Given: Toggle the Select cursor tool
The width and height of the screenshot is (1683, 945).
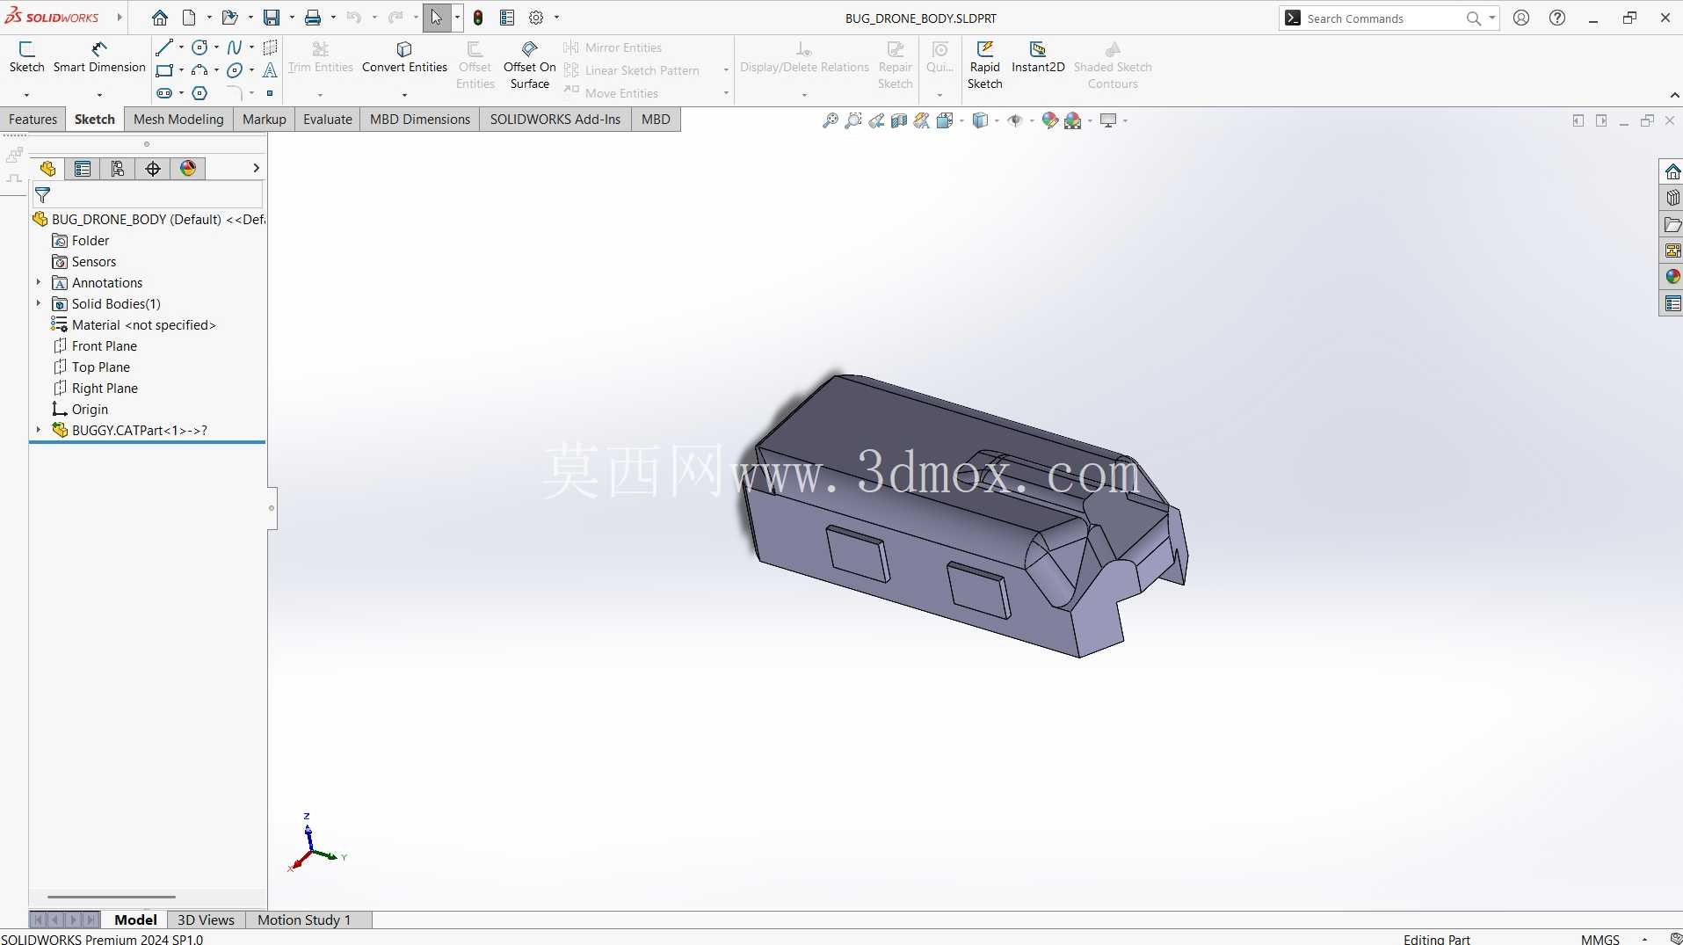Looking at the screenshot, I should point(436,18).
